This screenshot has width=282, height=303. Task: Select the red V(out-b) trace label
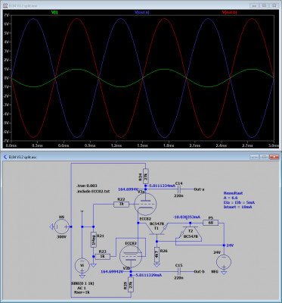pyautogui.click(x=229, y=13)
